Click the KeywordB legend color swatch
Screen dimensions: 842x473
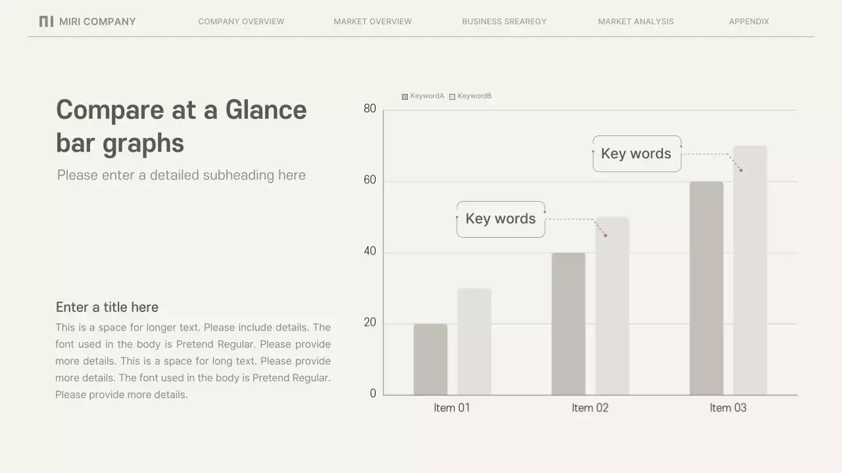[452, 97]
